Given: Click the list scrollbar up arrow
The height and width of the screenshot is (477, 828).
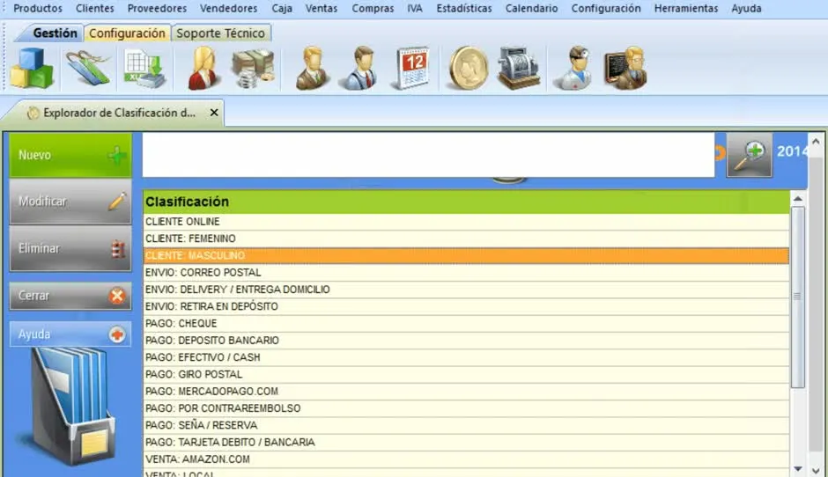Looking at the screenshot, I should pyautogui.click(x=798, y=199).
